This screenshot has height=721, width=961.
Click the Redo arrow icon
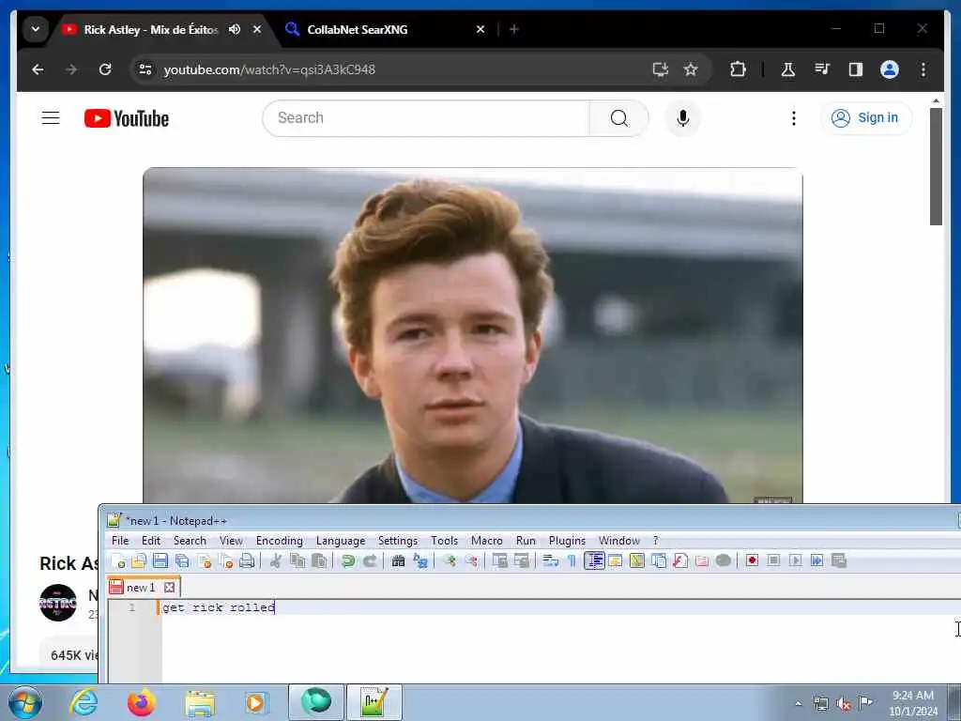click(x=370, y=561)
